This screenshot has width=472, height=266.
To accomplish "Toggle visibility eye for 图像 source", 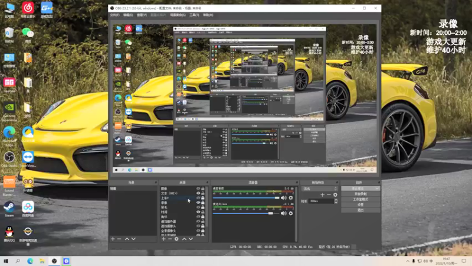I will (x=198, y=189).
